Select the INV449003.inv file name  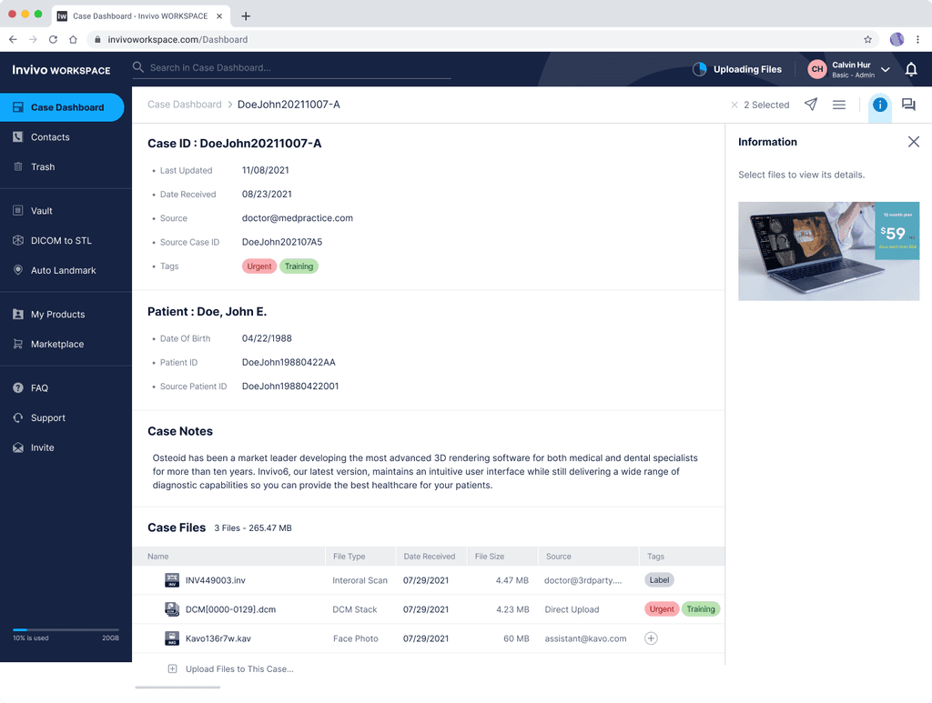pos(215,581)
